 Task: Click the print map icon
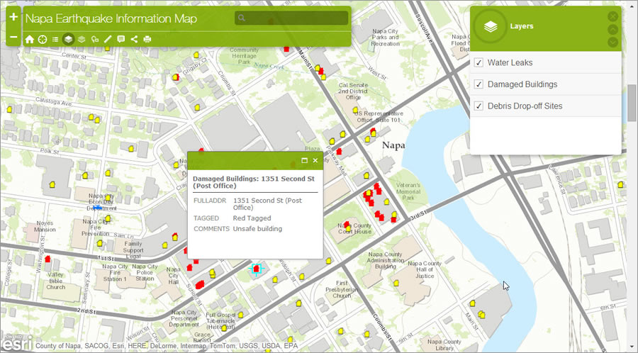point(147,39)
